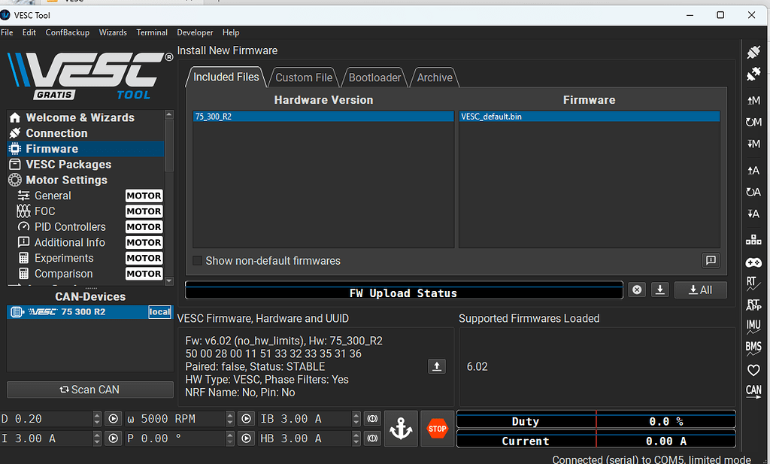The image size is (770, 464).
Task: Open the File menu
Action: pyautogui.click(x=7, y=32)
